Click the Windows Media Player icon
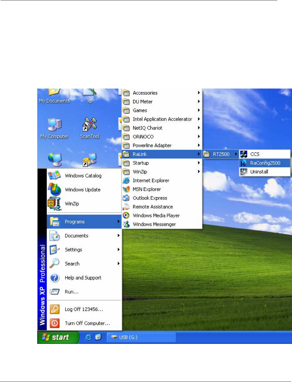Viewport: 292px width, 382px height. click(127, 215)
